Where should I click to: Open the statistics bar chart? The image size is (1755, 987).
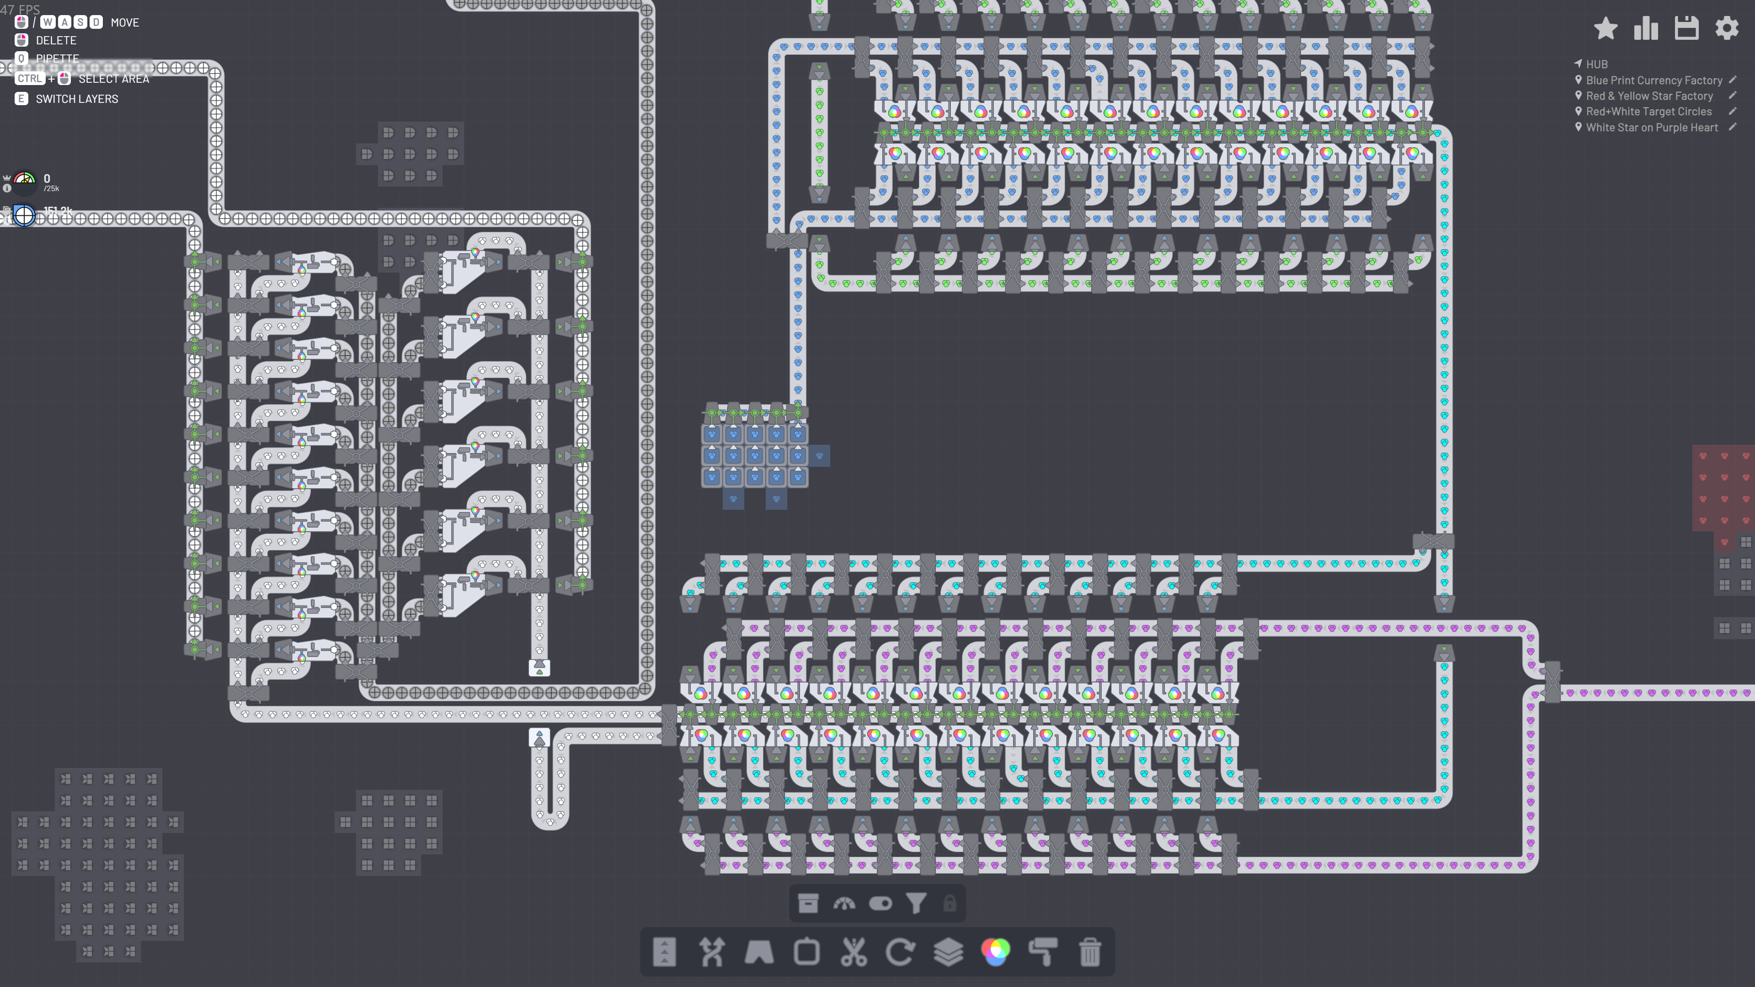(x=1646, y=29)
